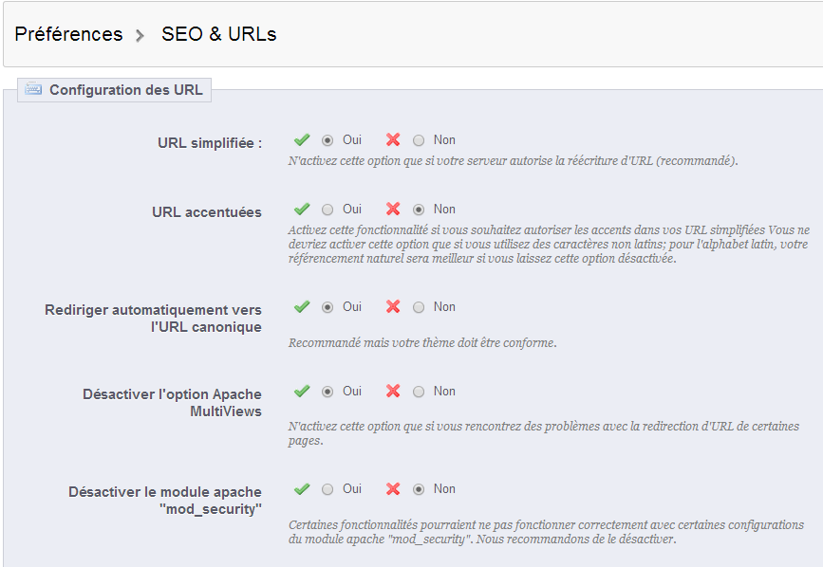Select Non radio for Apache MultiViews option

(x=419, y=392)
